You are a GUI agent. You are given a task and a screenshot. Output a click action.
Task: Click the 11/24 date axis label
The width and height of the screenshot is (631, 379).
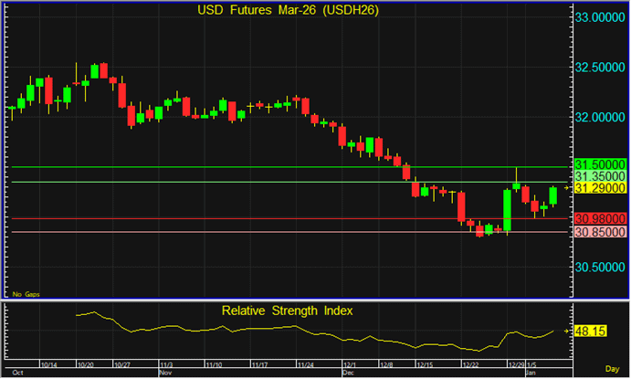coord(305,365)
